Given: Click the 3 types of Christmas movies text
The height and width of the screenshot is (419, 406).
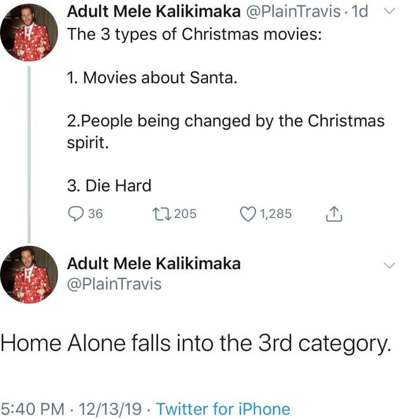Looking at the screenshot, I should pyautogui.click(x=194, y=35).
